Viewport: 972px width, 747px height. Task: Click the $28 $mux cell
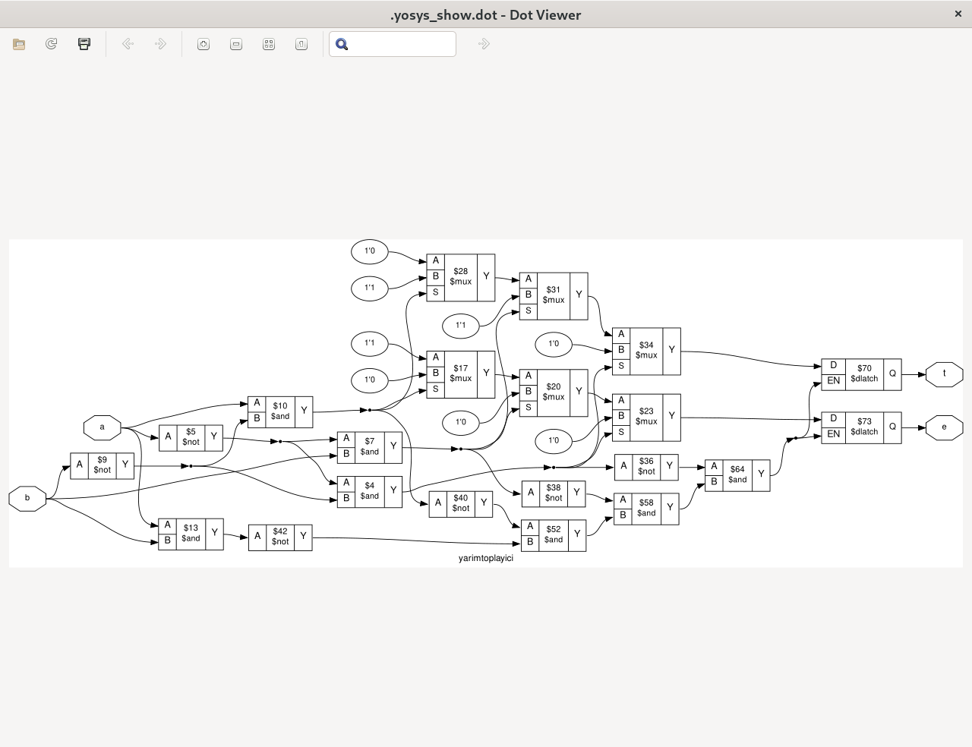point(461,277)
